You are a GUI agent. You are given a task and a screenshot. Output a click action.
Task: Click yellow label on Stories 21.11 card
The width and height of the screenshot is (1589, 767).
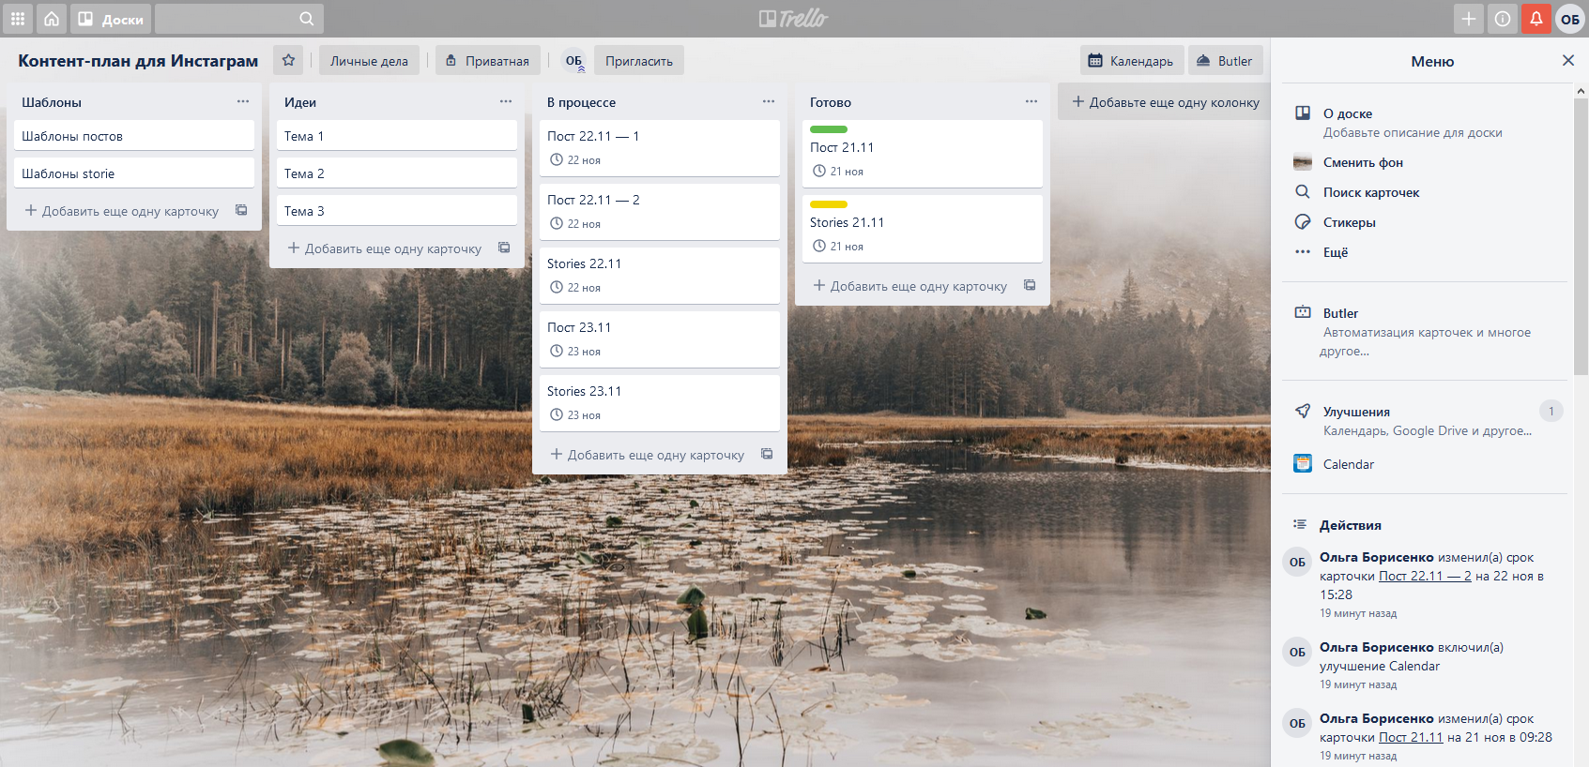[x=829, y=204]
